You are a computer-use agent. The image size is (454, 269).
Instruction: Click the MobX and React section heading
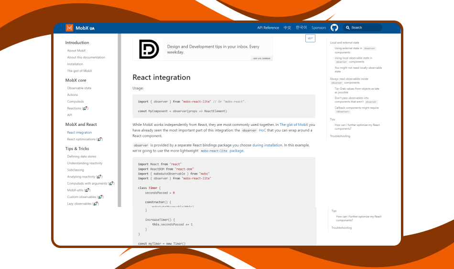click(81, 124)
